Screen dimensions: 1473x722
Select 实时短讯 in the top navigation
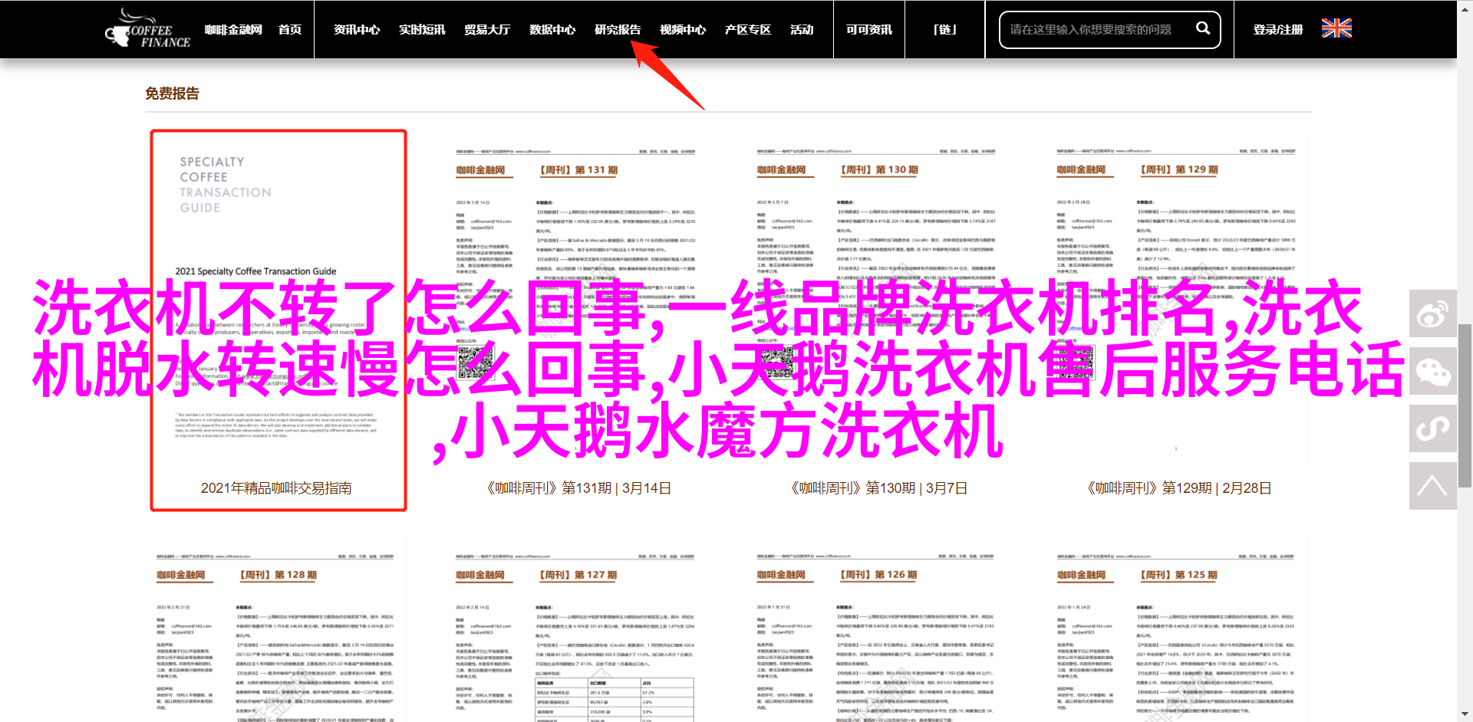tap(422, 30)
